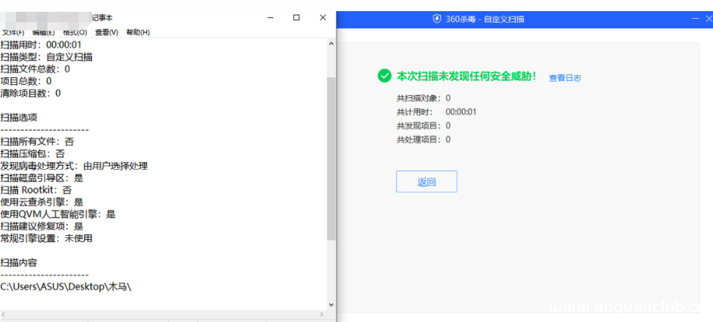Screen dimensions: 713x322
Task: Click 共计用时：00:00:01 in 360杀毒
Action: [436, 111]
